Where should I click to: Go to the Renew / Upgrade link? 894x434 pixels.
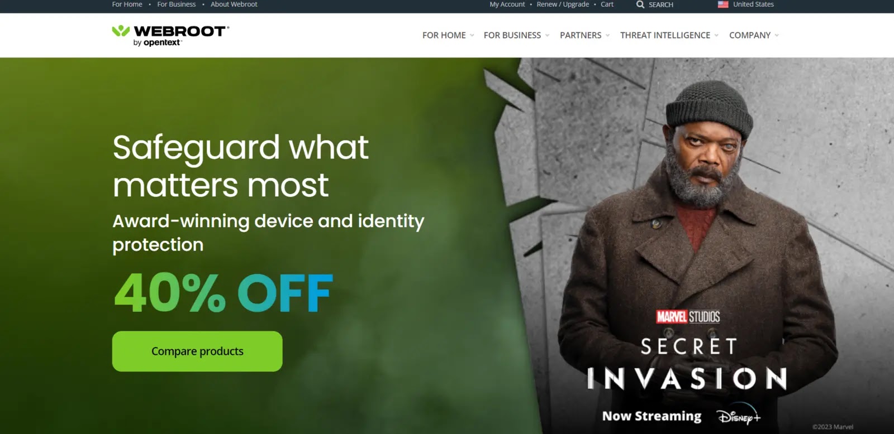tap(563, 4)
